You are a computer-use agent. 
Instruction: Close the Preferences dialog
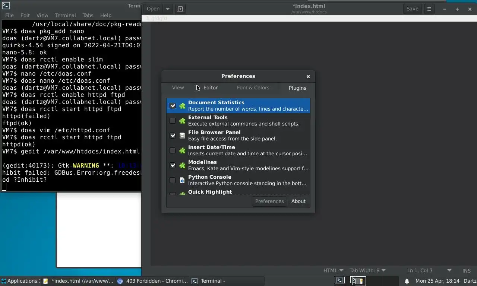(308, 76)
